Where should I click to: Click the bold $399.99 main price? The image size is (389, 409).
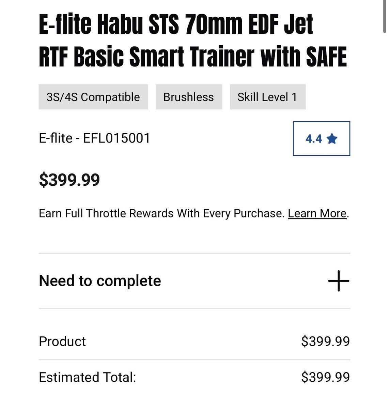(69, 180)
